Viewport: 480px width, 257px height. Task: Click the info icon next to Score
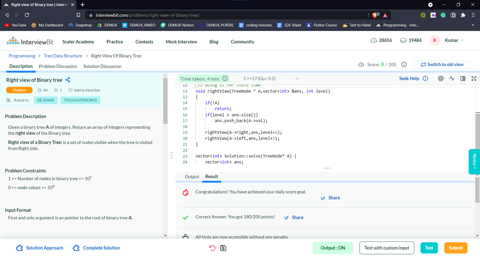click(404, 64)
